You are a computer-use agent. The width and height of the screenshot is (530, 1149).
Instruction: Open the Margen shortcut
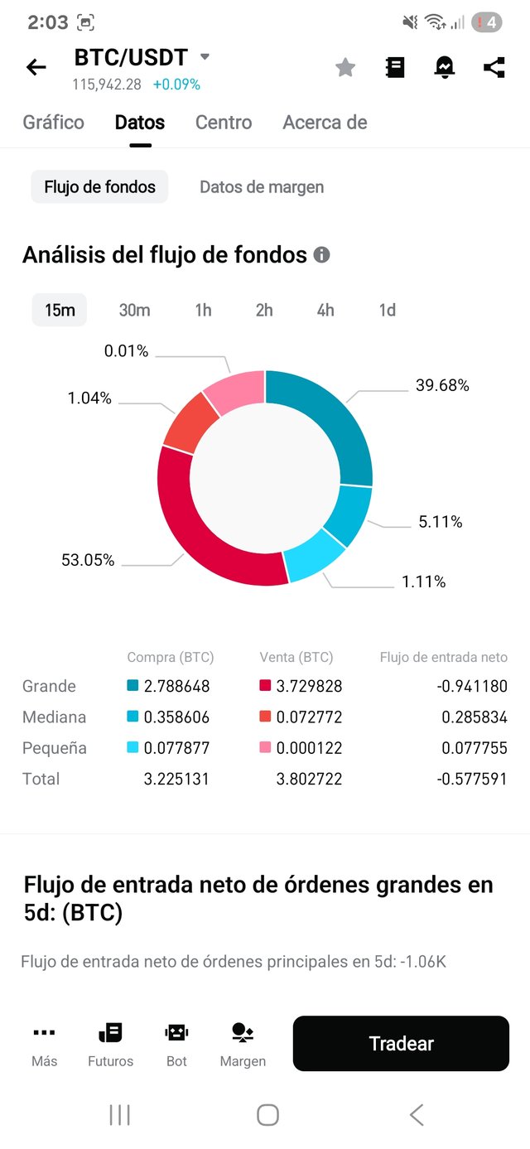(243, 1044)
